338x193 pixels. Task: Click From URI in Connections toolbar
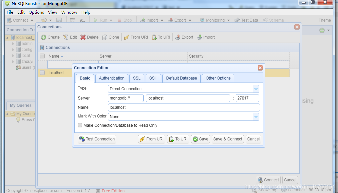tap(136, 37)
